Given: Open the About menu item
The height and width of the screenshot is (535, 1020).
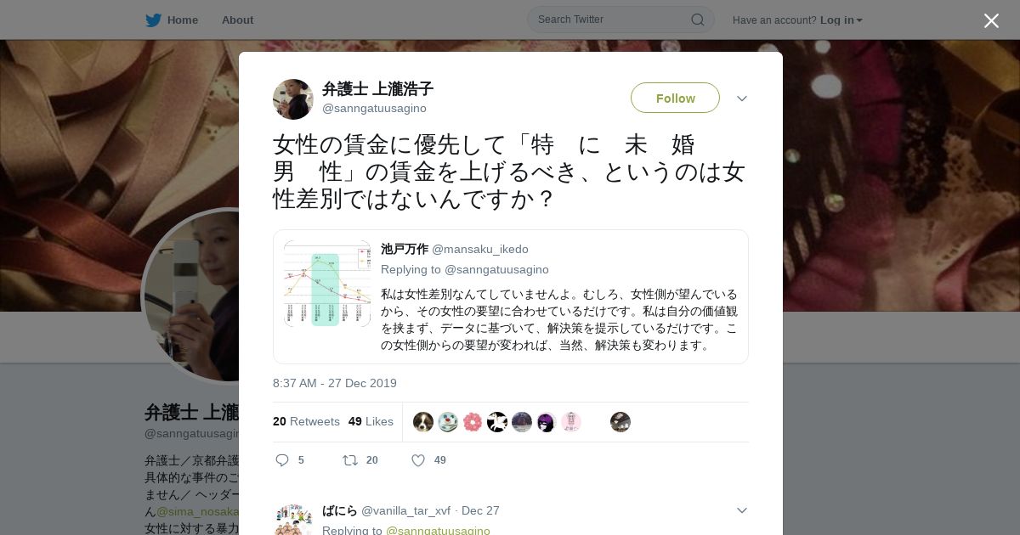Looking at the screenshot, I should coord(237,20).
